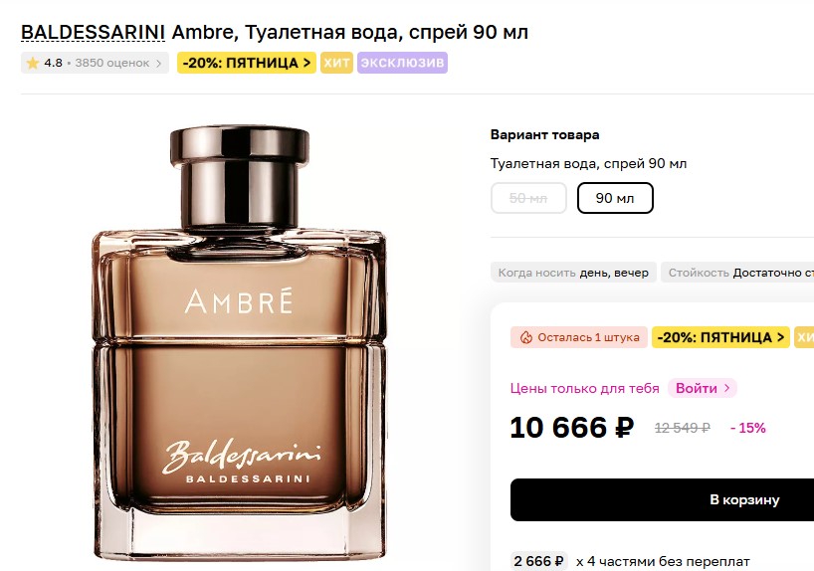Click the Когда носить день, вечер tag
814x571 pixels.
[x=573, y=273]
